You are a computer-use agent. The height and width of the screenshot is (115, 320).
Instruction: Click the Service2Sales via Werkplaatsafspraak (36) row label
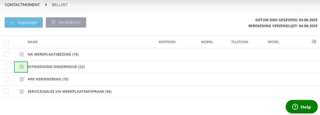[x=69, y=91]
